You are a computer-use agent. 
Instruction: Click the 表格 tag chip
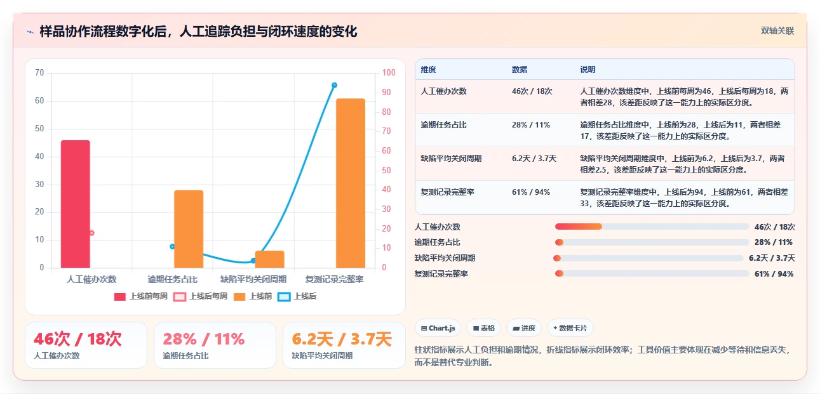pyautogui.click(x=483, y=328)
